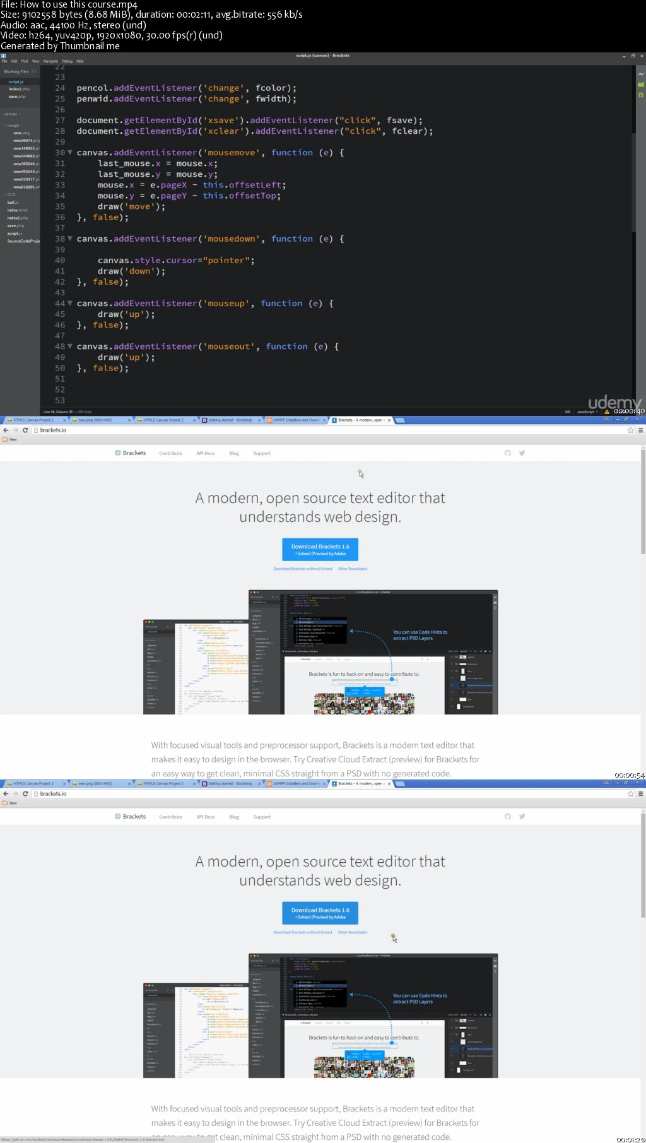Image resolution: width=646 pixels, height=1143 pixels.
Task: Open the canvas project dropdown
Action: pos(12,114)
